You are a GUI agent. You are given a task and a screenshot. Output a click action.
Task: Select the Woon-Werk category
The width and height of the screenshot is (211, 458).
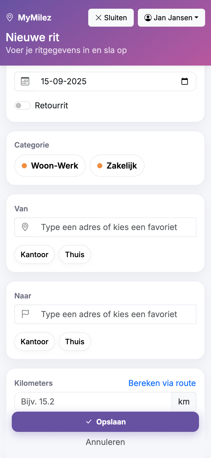pos(50,166)
